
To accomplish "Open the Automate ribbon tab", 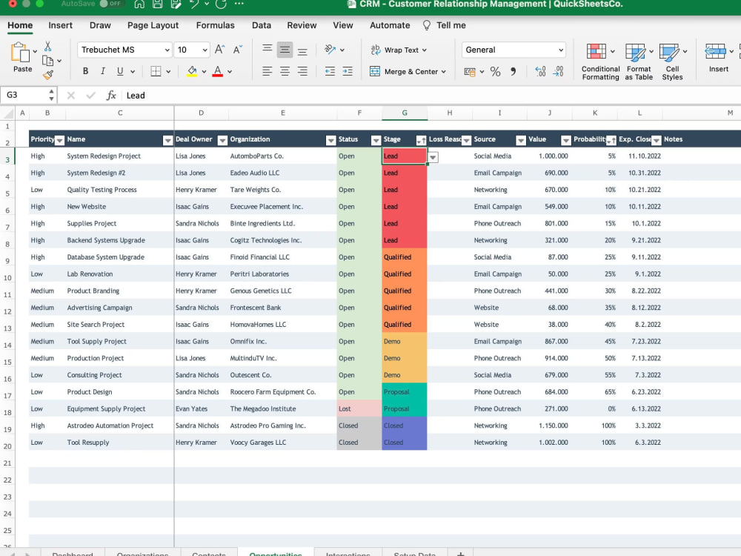I will 390,25.
